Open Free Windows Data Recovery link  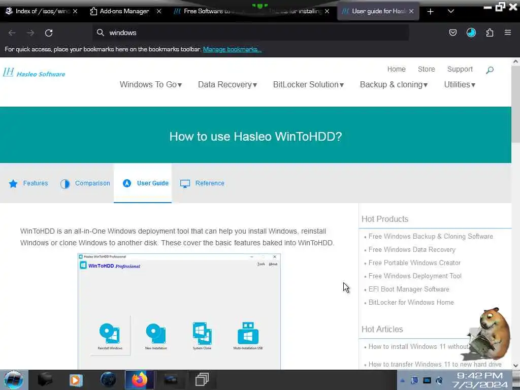pos(412,250)
